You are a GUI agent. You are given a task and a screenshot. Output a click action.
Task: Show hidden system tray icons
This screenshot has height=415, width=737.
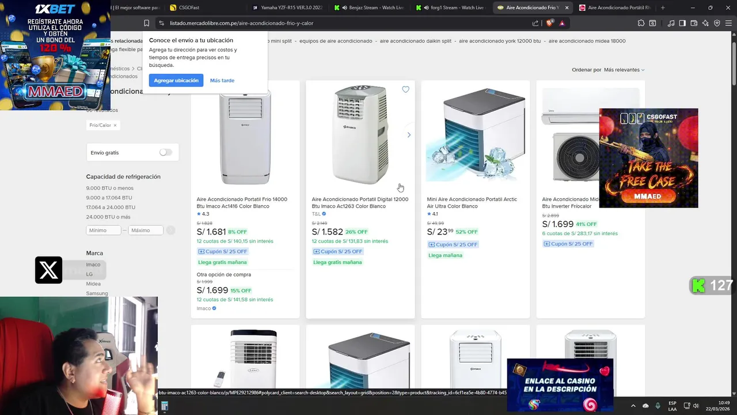633,406
